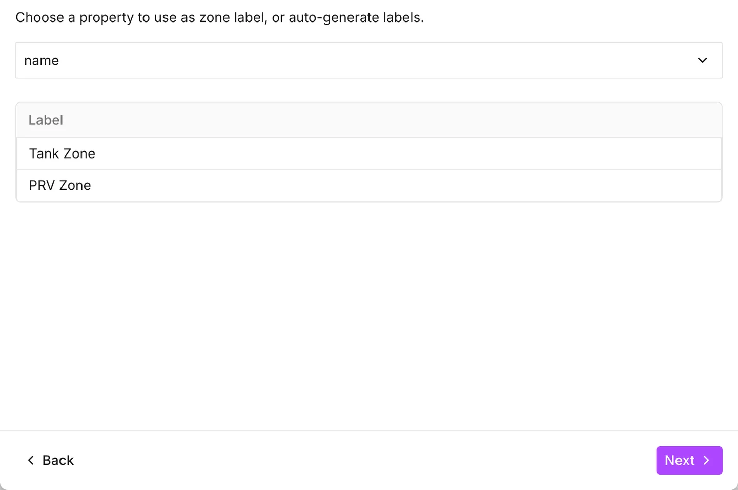Click the dropdown chevron arrow icon
Viewport: 738px width, 490px height.
tap(702, 60)
